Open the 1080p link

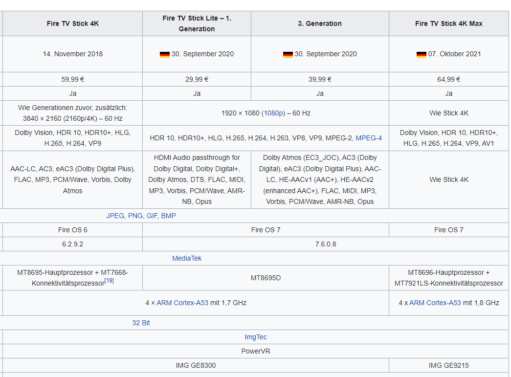click(274, 113)
